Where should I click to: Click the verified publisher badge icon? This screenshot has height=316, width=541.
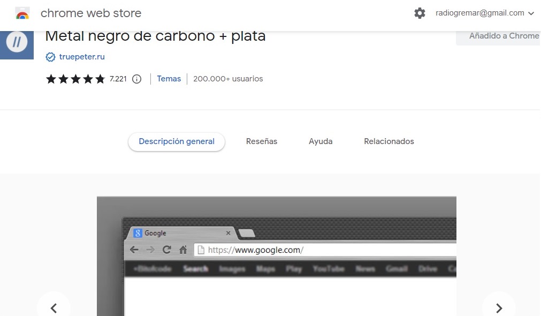50,57
